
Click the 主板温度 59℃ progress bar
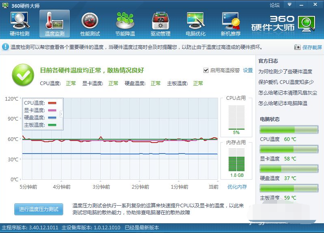pyautogui.click(x=289, y=188)
